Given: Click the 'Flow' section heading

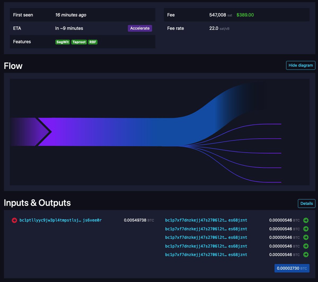Looking at the screenshot, I should (13, 66).
